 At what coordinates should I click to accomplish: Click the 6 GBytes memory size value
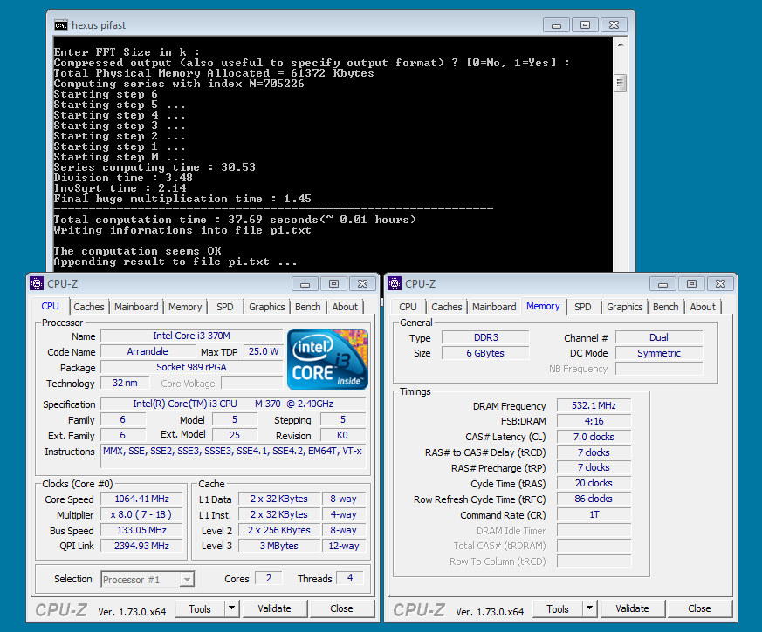(485, 353)
